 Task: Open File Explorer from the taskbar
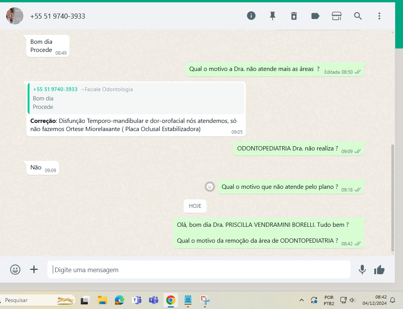click(x=102, y=300)
